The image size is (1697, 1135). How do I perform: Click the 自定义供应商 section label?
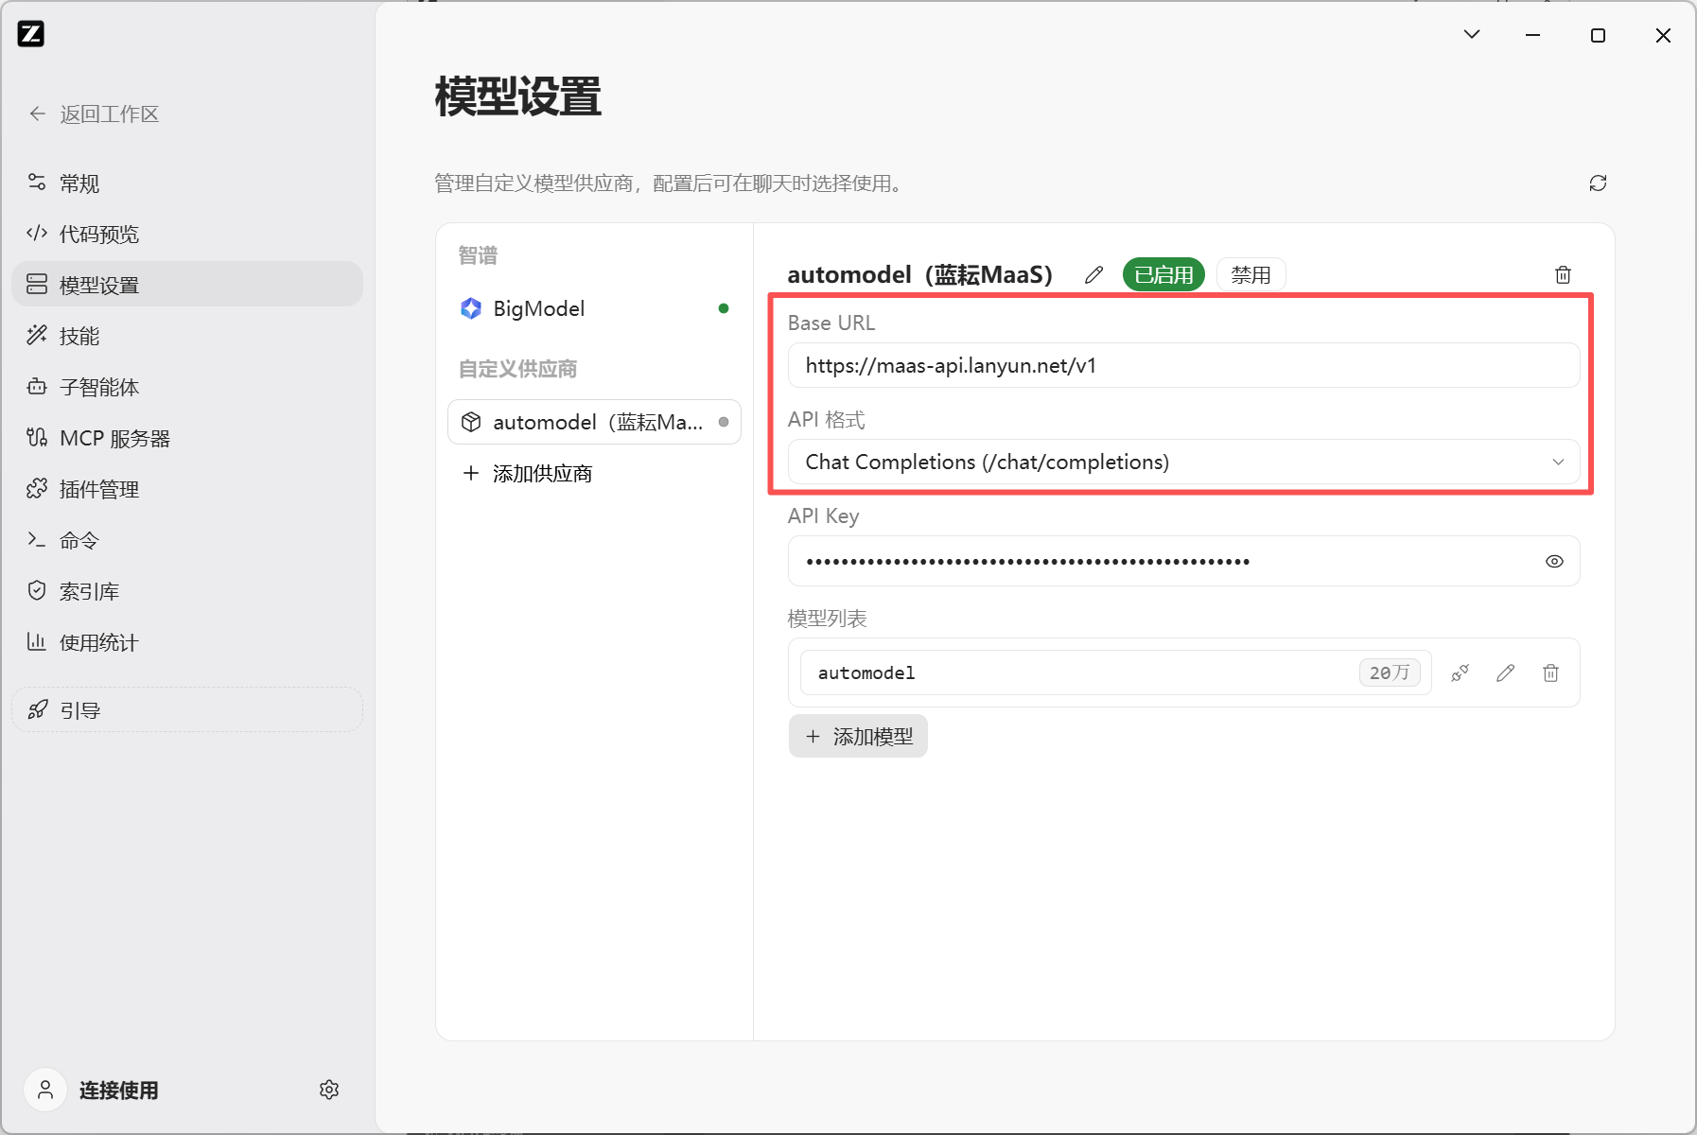pos(517,369)
